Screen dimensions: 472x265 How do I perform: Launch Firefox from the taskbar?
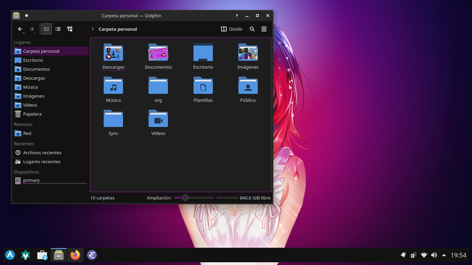click(x=75, y=255)
